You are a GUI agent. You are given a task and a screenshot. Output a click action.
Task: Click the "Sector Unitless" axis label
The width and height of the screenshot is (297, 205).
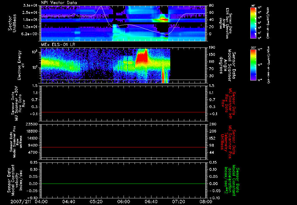12,23
